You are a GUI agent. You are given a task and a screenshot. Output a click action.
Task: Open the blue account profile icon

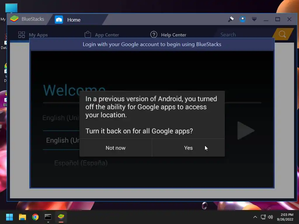coord(243,19)
